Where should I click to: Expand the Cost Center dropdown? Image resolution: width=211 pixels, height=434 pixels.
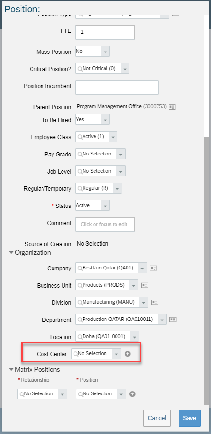(x=116, y=354)
